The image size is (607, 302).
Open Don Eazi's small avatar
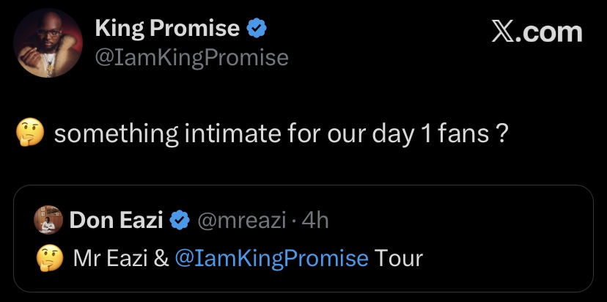(x=47, y=219)
